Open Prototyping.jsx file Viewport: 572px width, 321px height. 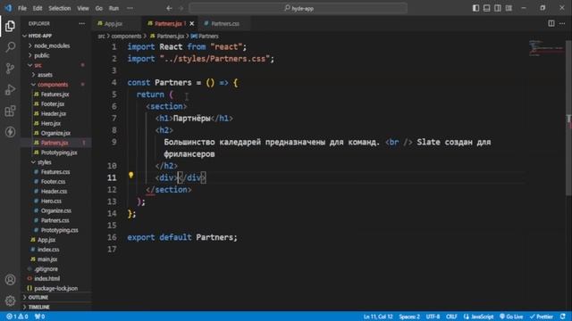pos(59,152)
